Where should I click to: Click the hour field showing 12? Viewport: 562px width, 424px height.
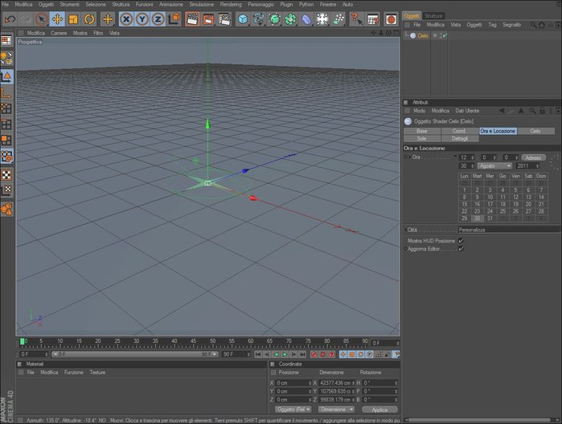[x=466, y=157]
